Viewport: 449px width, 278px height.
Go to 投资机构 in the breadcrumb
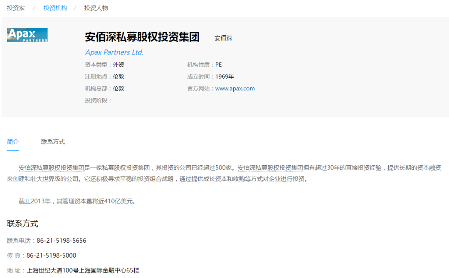tap(55, 8)
